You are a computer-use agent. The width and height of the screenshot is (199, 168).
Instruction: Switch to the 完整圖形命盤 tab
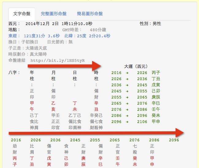click(53, 14)
